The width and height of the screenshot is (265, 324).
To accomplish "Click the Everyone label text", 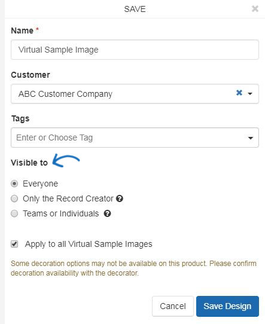I will [40, 184].
